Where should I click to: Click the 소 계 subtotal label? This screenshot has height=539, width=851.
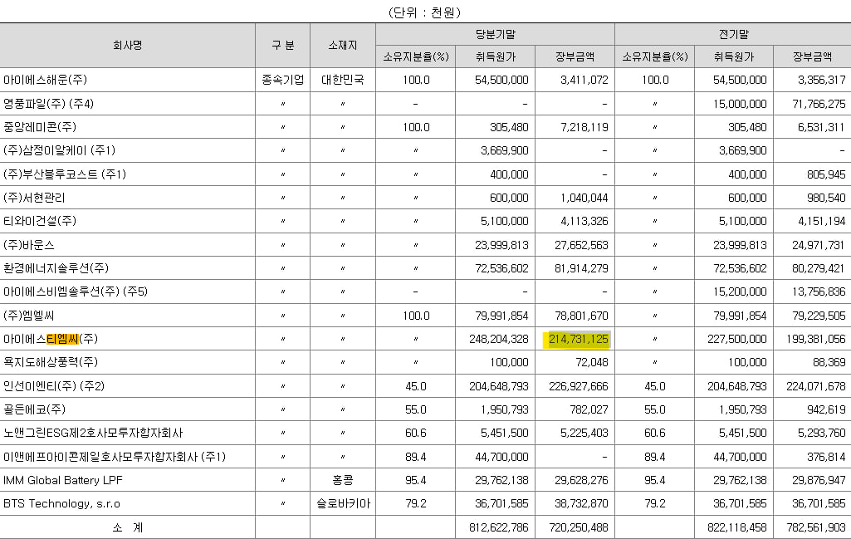click(128, 527)
